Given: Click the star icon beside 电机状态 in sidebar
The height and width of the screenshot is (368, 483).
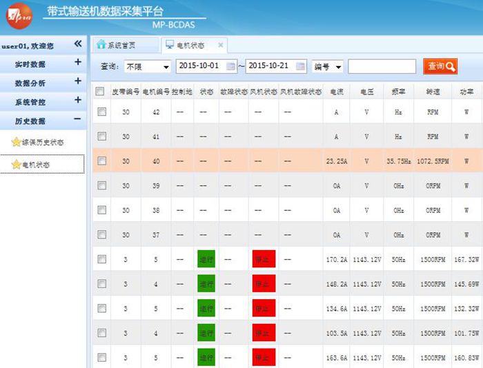Looking at the screenshot, I should (16, 165).
